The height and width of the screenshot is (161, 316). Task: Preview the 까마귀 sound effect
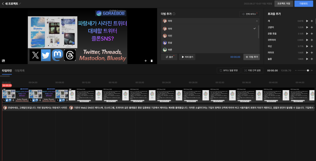click(x=307, y=53)
